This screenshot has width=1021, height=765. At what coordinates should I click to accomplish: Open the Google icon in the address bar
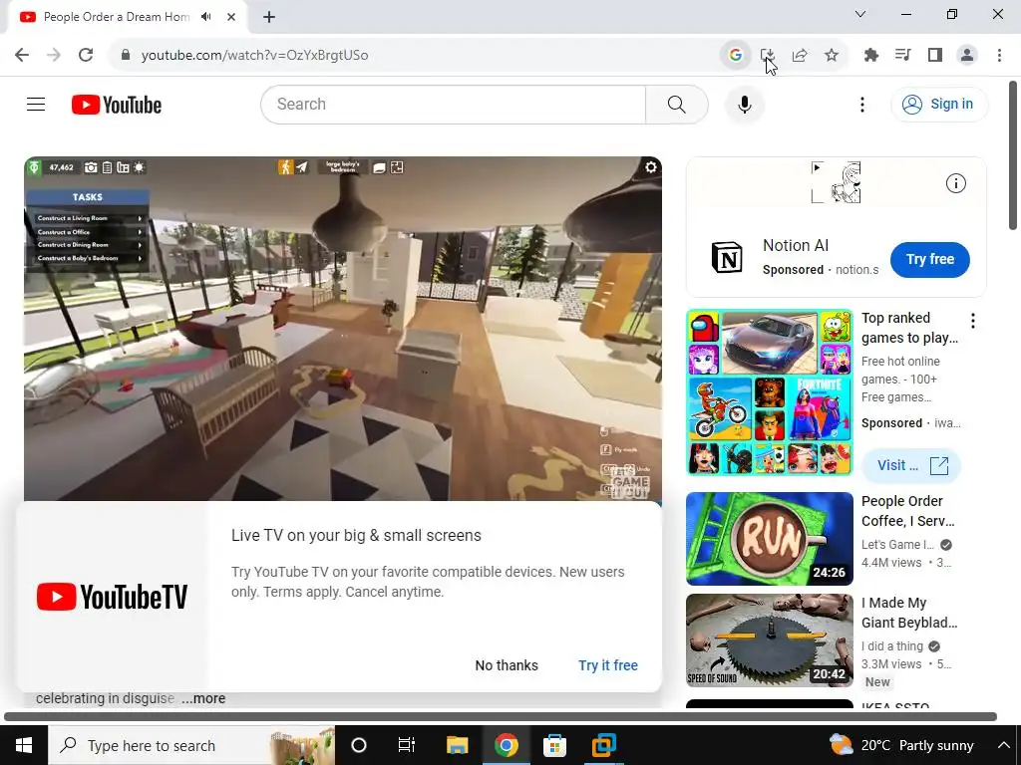(735, 55)
